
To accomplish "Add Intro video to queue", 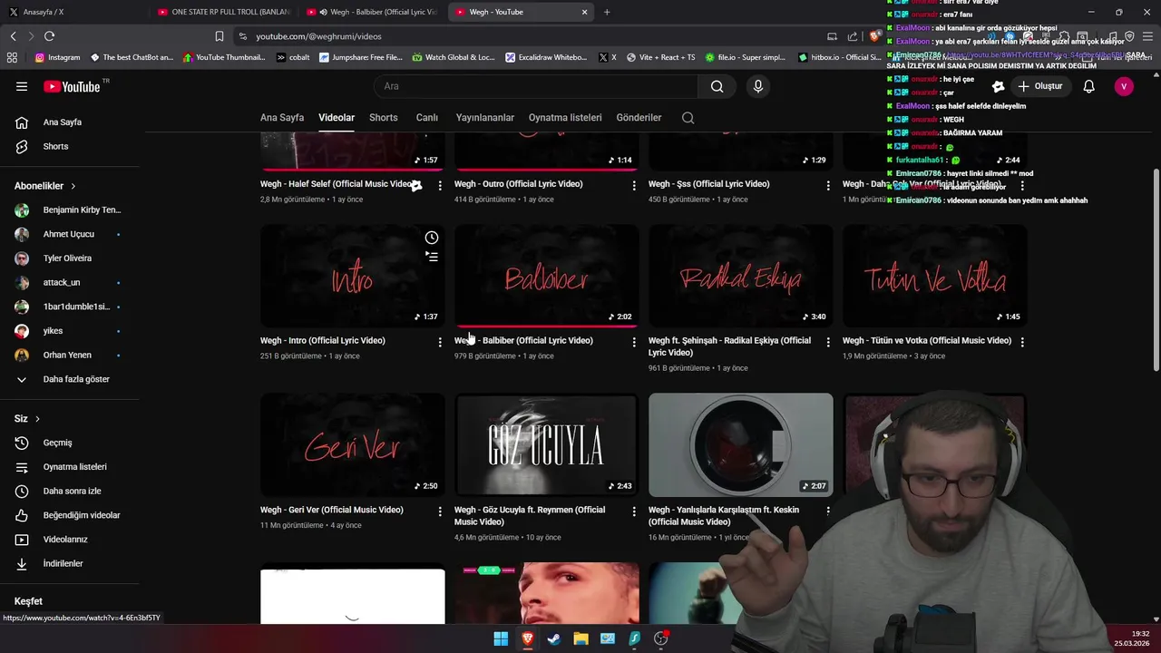I will [432, 257].
